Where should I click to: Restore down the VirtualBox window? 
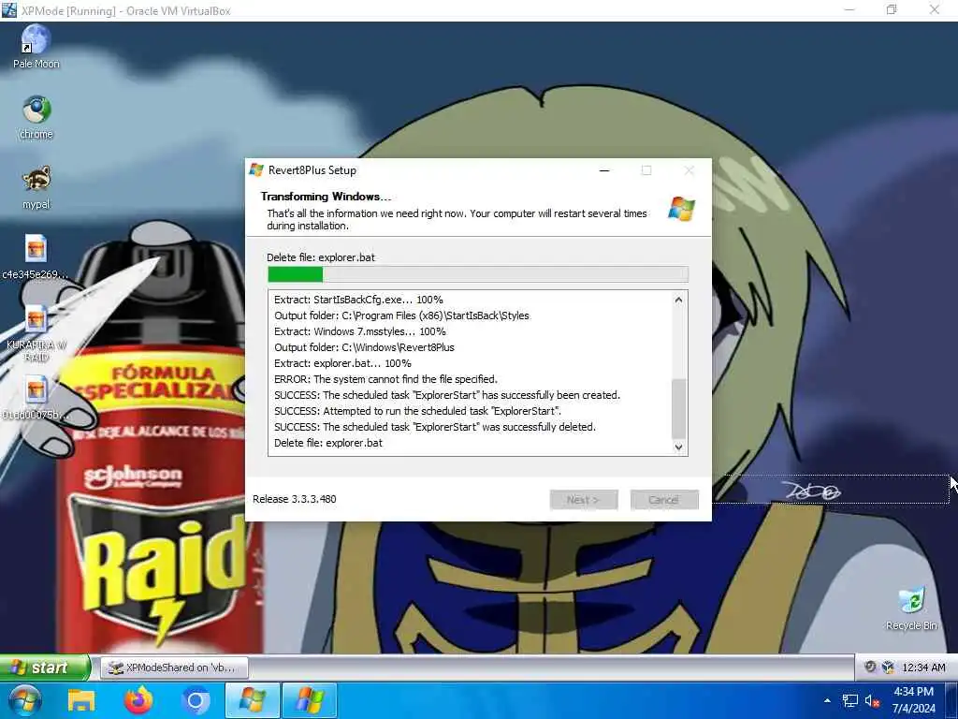(892, 9)
